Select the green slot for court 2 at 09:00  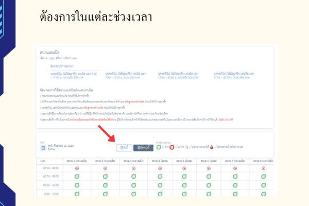(106, 185)
